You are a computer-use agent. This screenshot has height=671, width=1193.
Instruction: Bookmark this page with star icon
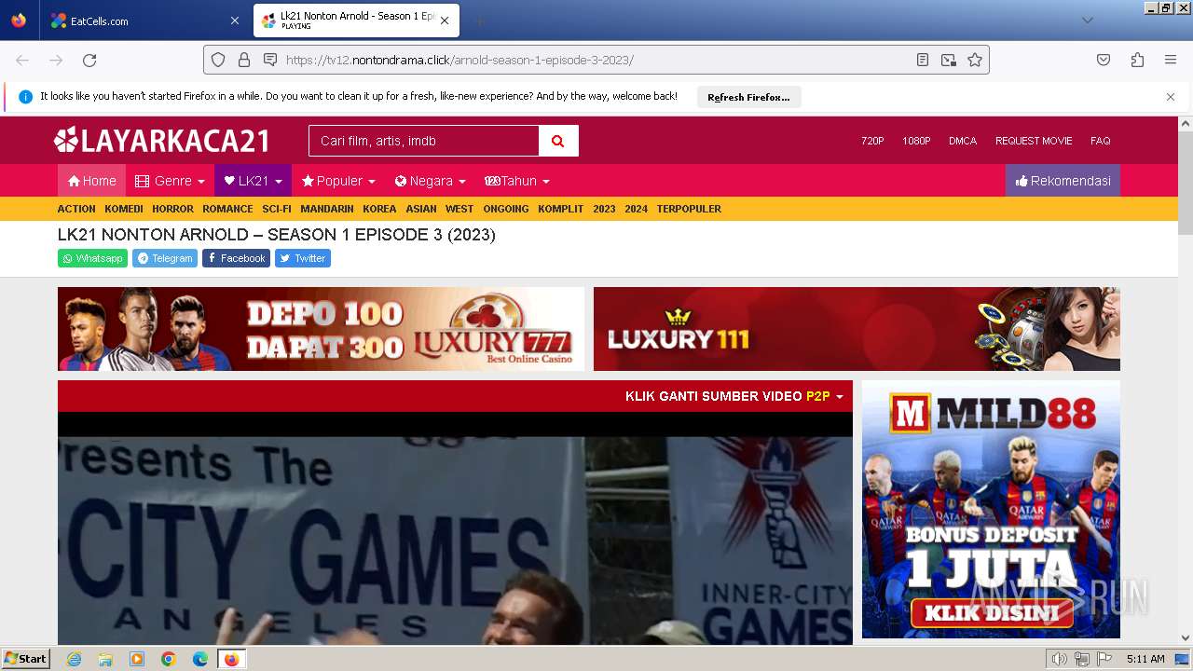pos(975,60)
